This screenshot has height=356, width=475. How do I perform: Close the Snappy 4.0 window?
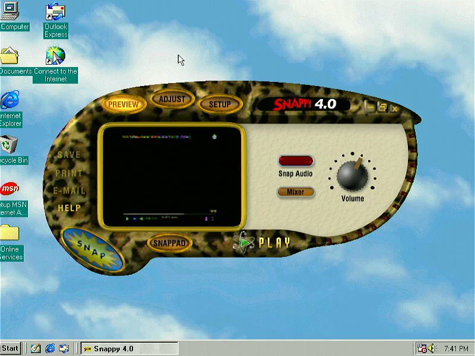394,108
